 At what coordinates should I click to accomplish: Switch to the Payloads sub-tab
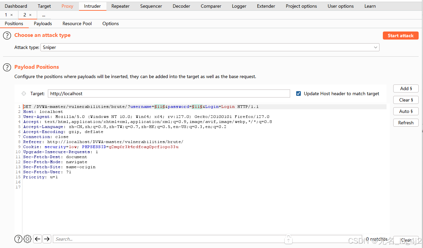click(43, 23)
